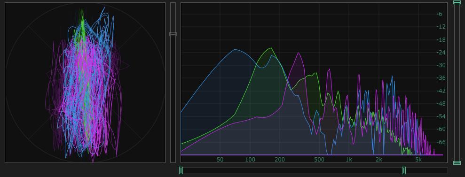
Task: Click the 1k frequency axis label
Action: 349,160
